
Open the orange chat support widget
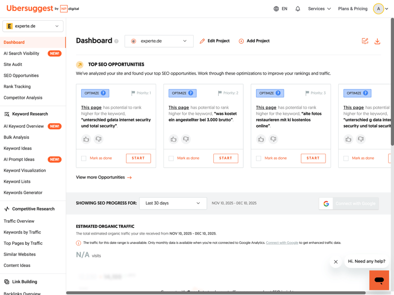379,280
